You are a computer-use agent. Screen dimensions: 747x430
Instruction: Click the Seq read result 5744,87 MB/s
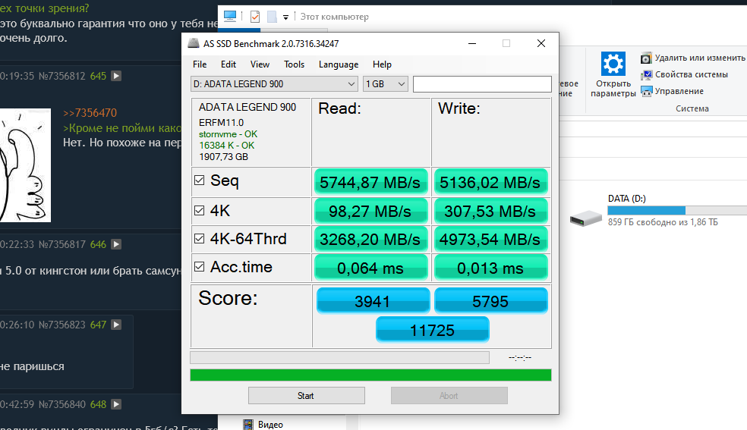click(x=370, y=182)
